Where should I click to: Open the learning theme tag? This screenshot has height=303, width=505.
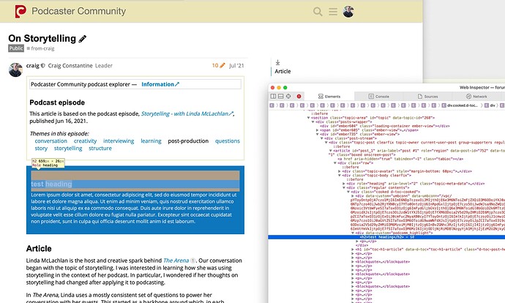[151, 141]
